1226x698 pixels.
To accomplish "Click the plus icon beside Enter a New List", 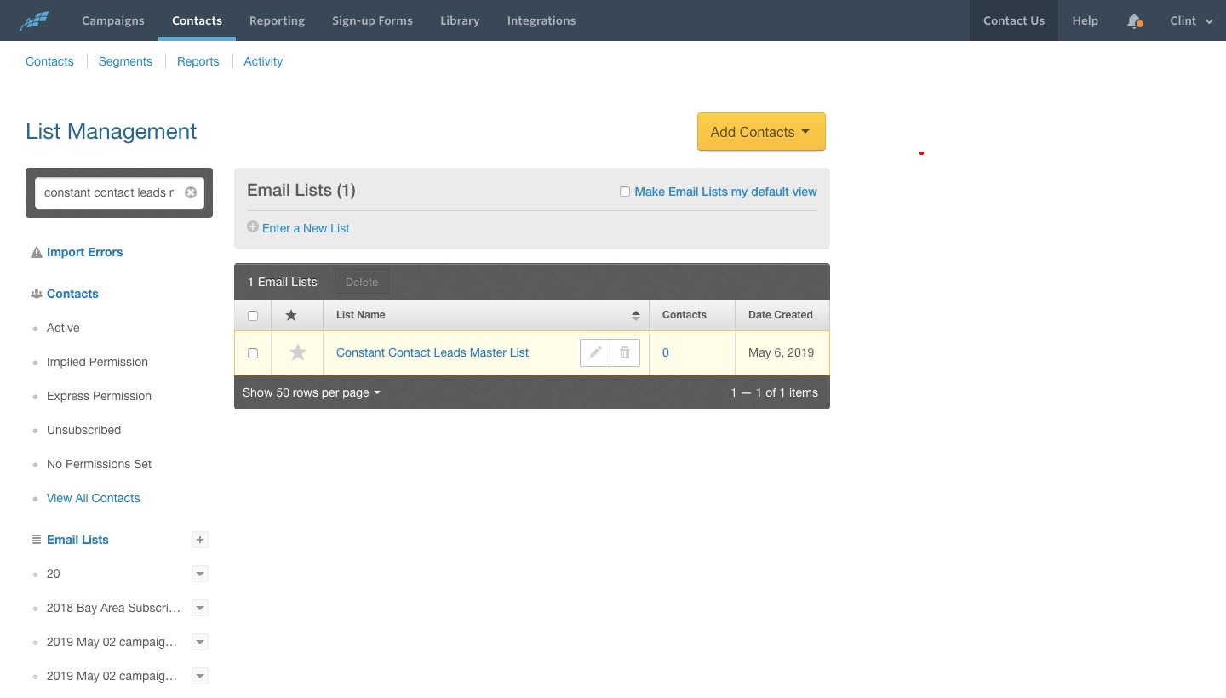I will coord(253,227).
